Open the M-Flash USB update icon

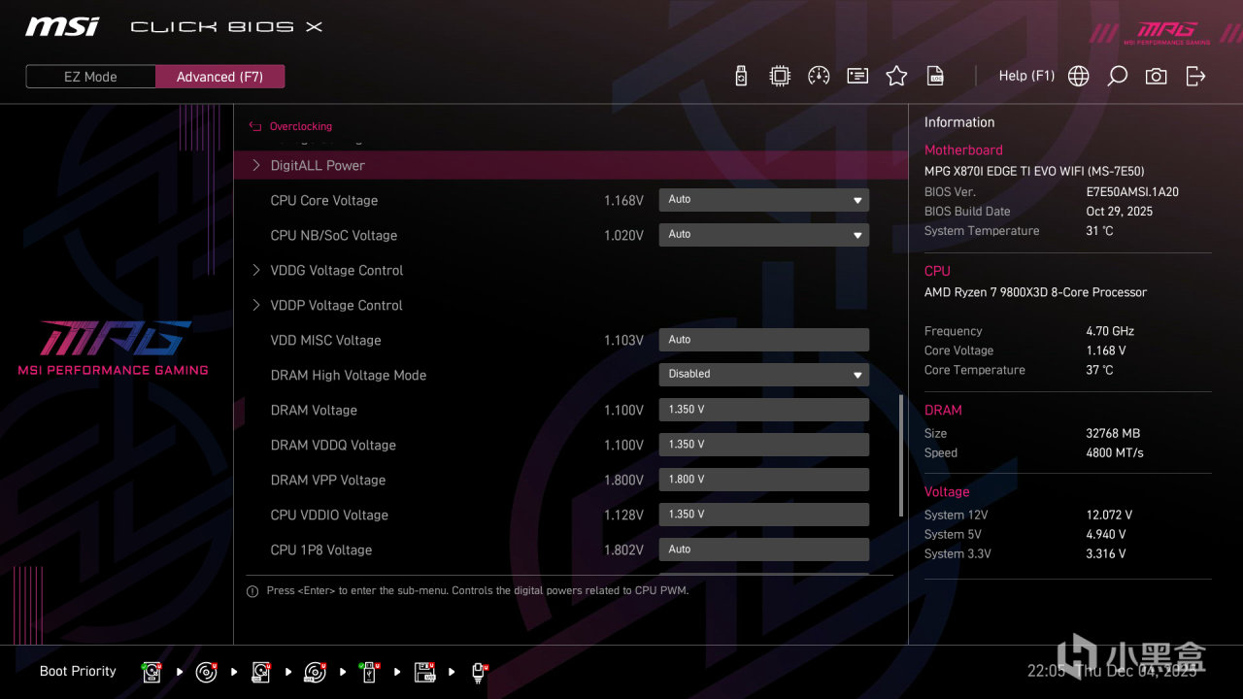(x=741, y=76)
